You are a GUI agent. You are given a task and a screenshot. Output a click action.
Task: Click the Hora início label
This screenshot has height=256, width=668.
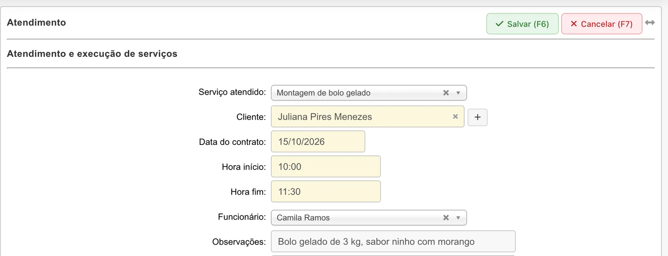click(x=244, y=167)
